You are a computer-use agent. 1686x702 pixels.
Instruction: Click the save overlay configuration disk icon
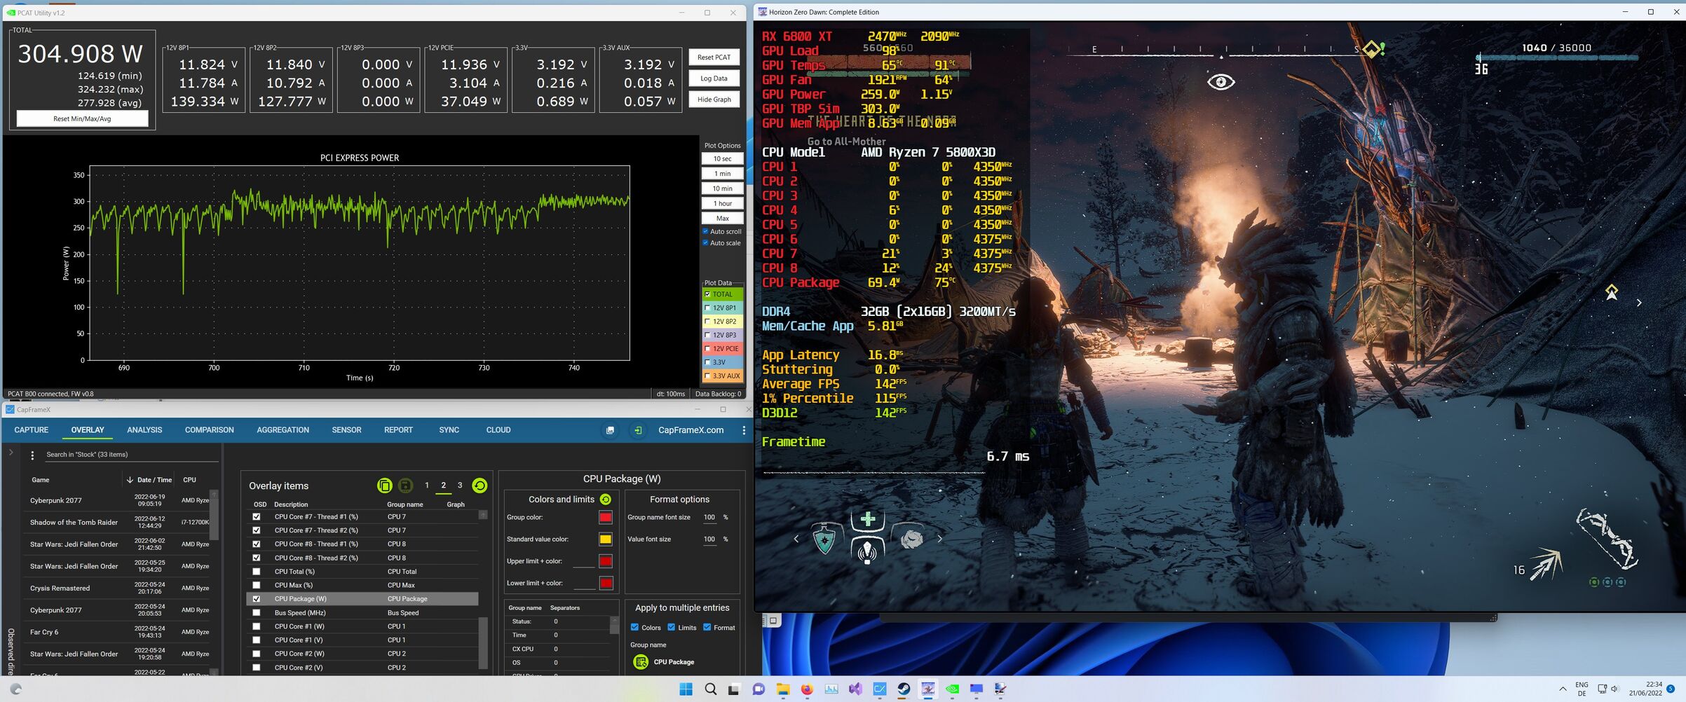405,486
